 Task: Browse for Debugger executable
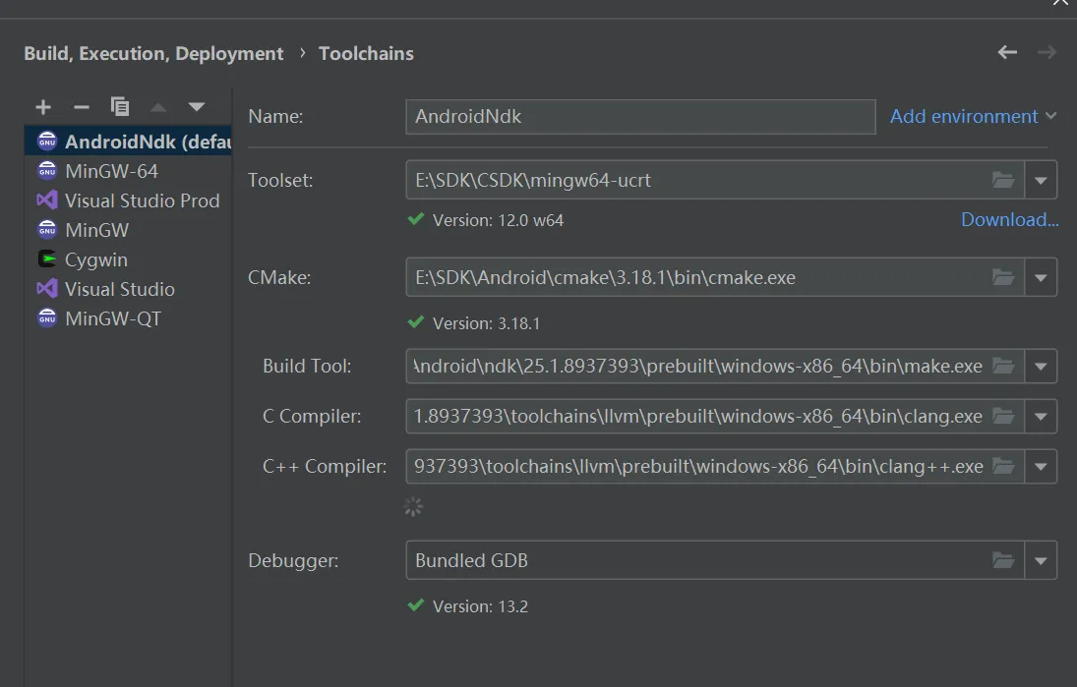[x=1003, y=560]
